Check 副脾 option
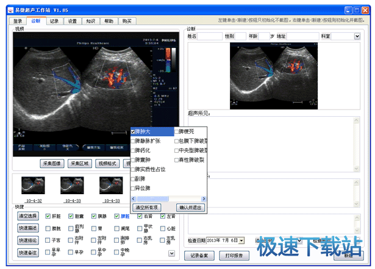This screenshot has width=375, height=269. click(x=133, y=179)
